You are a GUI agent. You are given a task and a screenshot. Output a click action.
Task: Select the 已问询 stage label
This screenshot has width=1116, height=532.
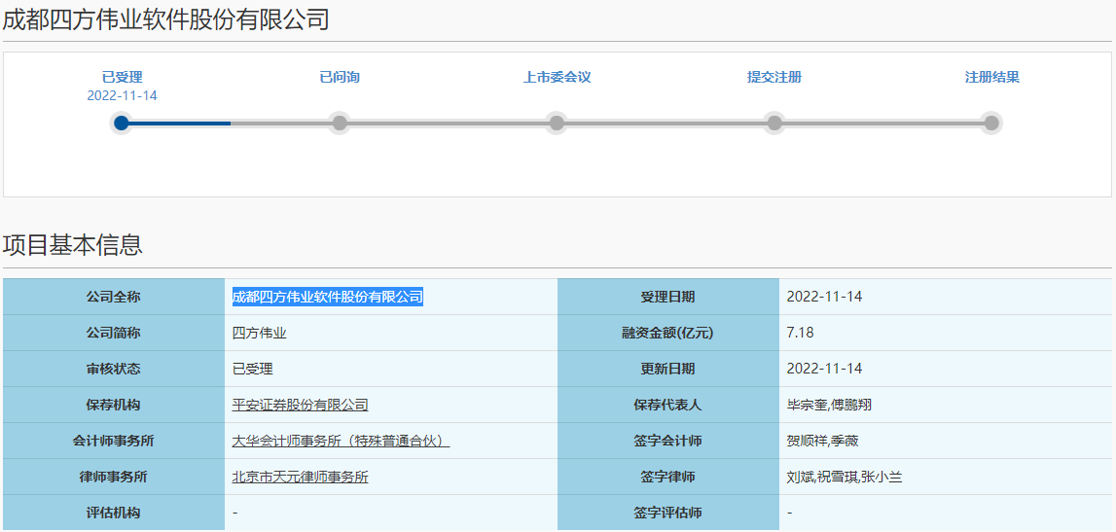pos(340,77)
